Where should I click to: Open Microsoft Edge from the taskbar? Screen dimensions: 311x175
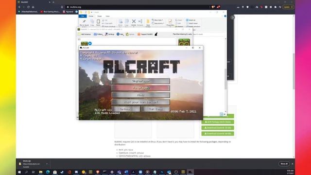(48, 172)
